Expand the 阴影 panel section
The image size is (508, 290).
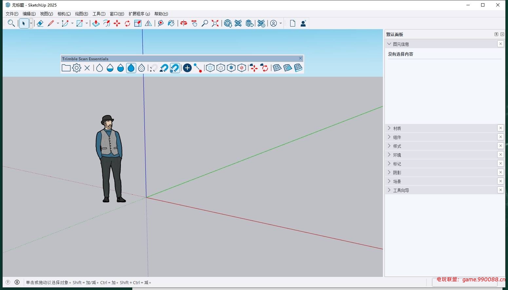(x=397, y=172)
